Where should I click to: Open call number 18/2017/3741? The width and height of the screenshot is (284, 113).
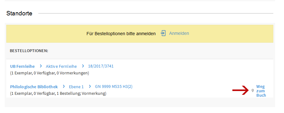coord(101,66)
